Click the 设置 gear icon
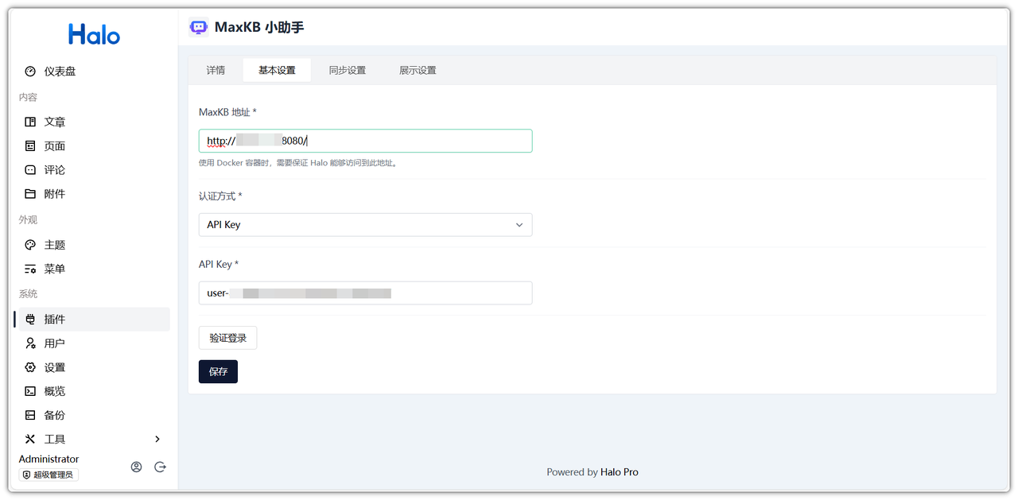 pyautogui.click(x=30, y=367)
